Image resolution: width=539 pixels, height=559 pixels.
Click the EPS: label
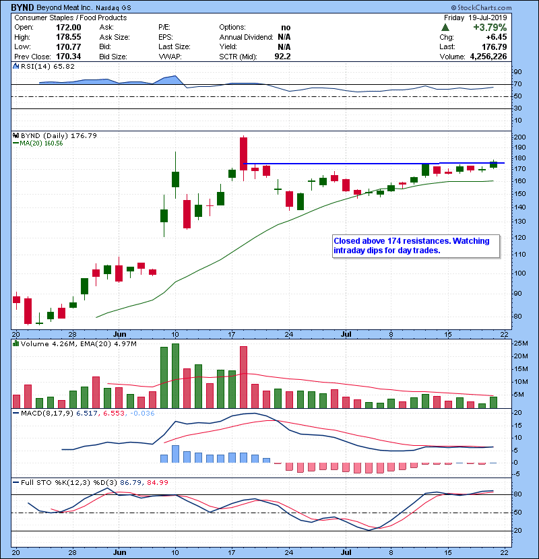coord(166,37)
